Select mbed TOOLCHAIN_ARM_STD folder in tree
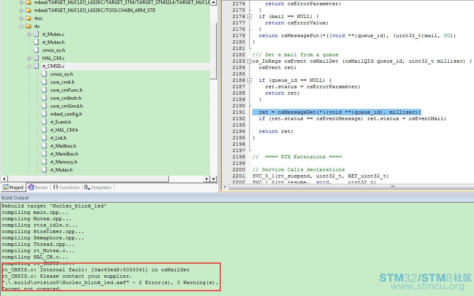 pyautogui.click(x=94, y=10)
